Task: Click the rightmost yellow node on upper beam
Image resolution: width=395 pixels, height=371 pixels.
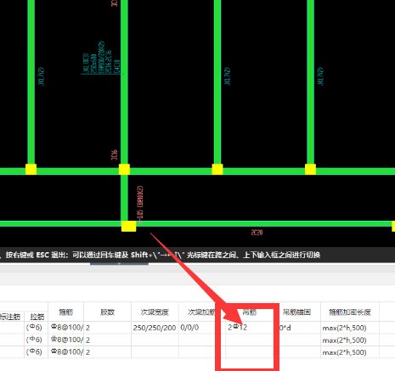Action: (x=310, y=170)
